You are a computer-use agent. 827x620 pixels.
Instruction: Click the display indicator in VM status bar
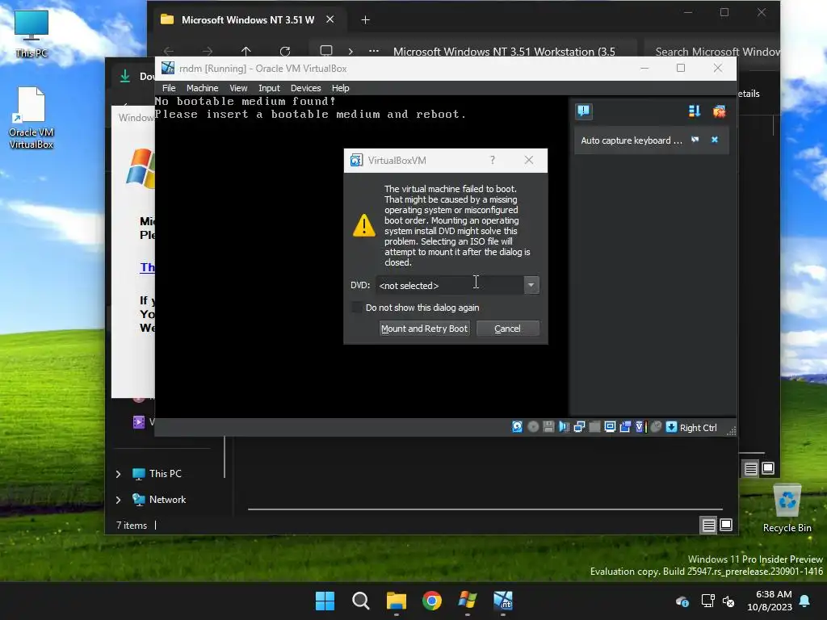(610, 427)
